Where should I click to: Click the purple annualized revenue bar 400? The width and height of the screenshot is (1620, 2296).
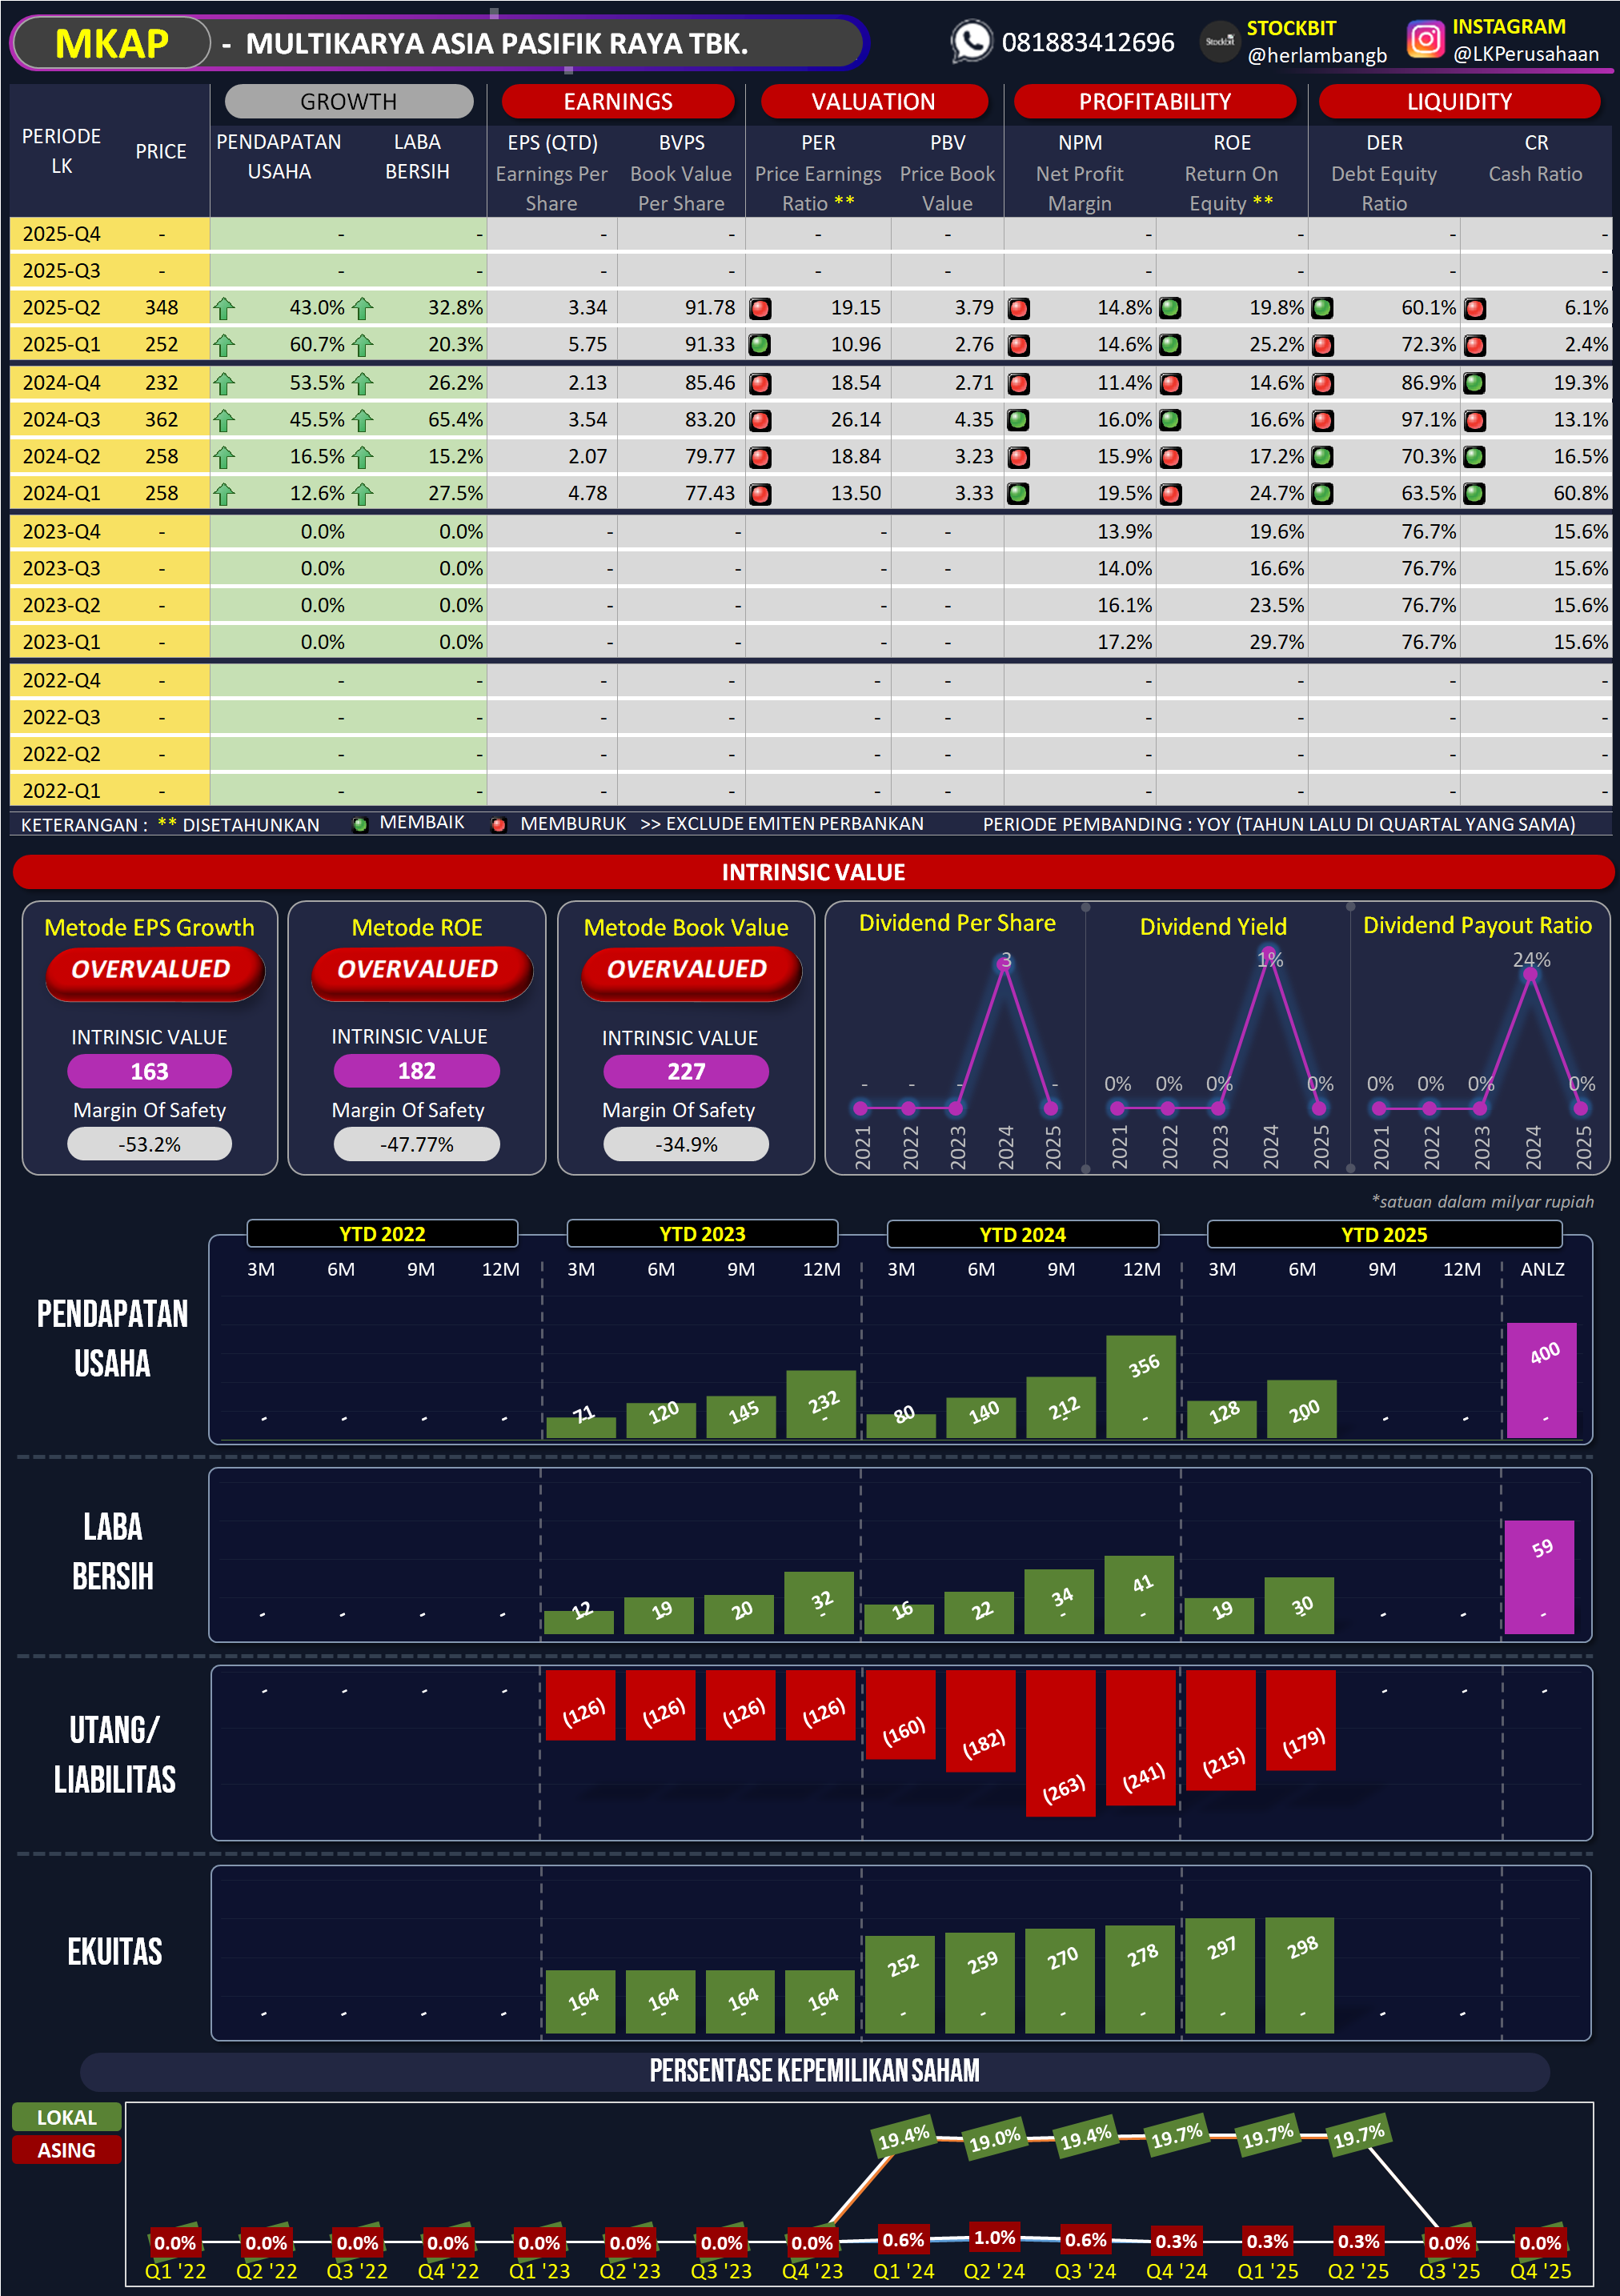click(x=1542, y=1380)
